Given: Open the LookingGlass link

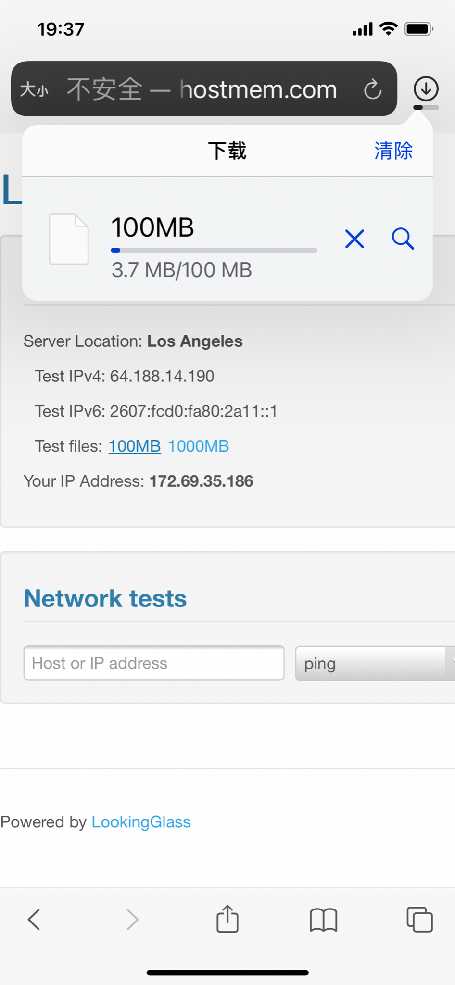Looking at the screenshot, I should coord(141,822).
